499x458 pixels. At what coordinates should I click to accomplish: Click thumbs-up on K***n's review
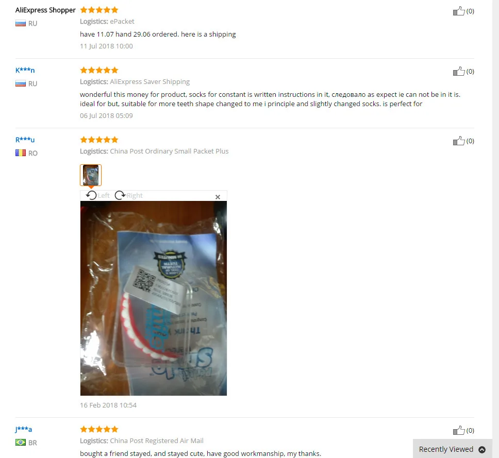coord(459,71)
